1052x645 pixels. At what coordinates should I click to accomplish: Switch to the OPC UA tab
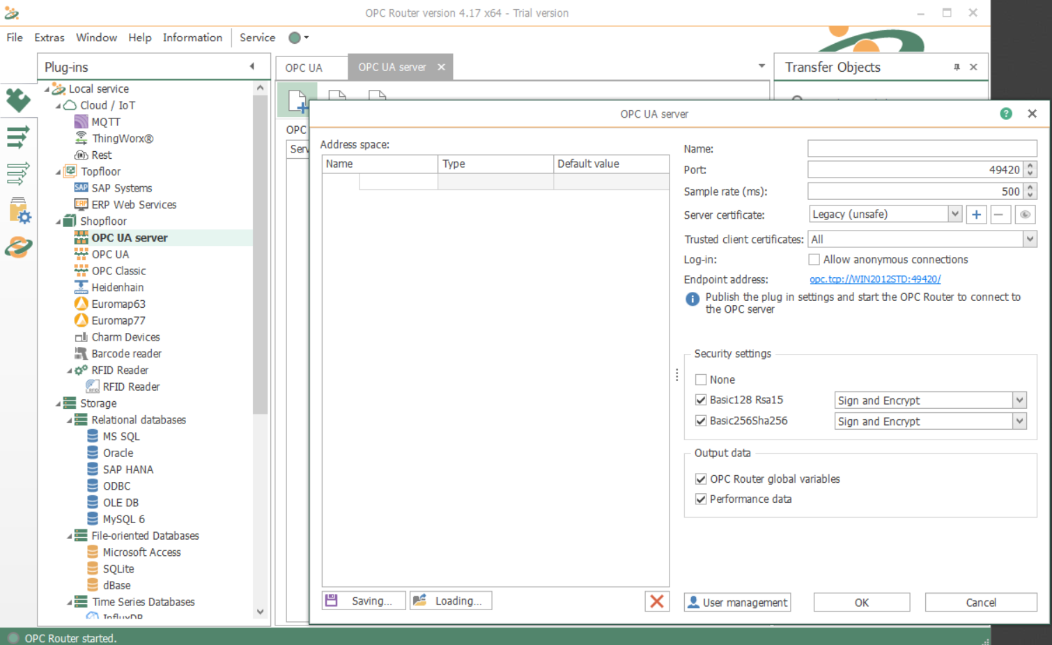tap(304, 68)
